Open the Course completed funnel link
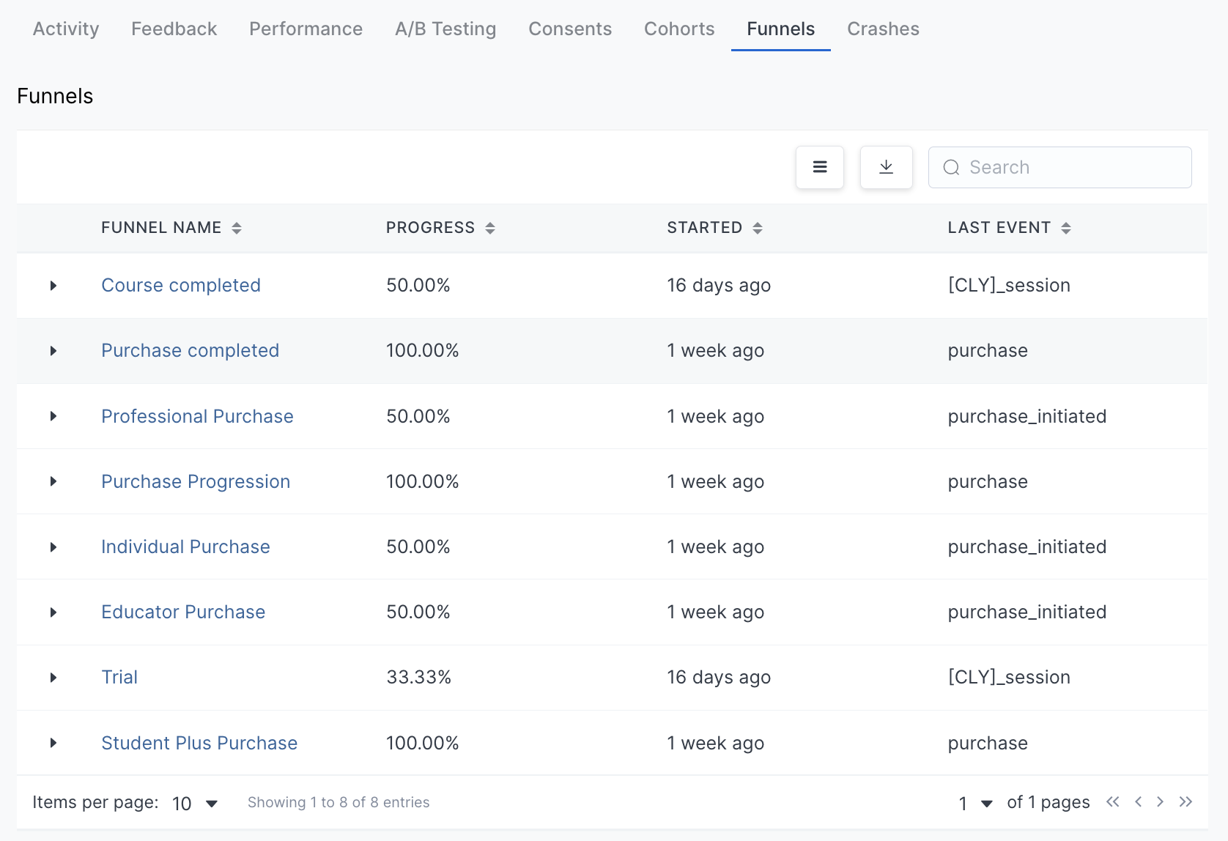The image size is (1228, 841). [181, 285]
